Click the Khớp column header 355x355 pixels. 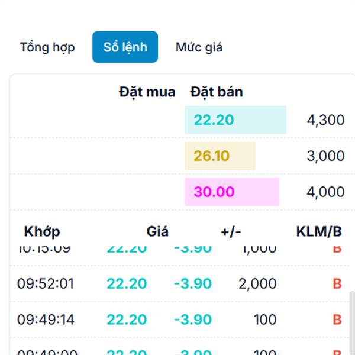[x=42, y=231]
